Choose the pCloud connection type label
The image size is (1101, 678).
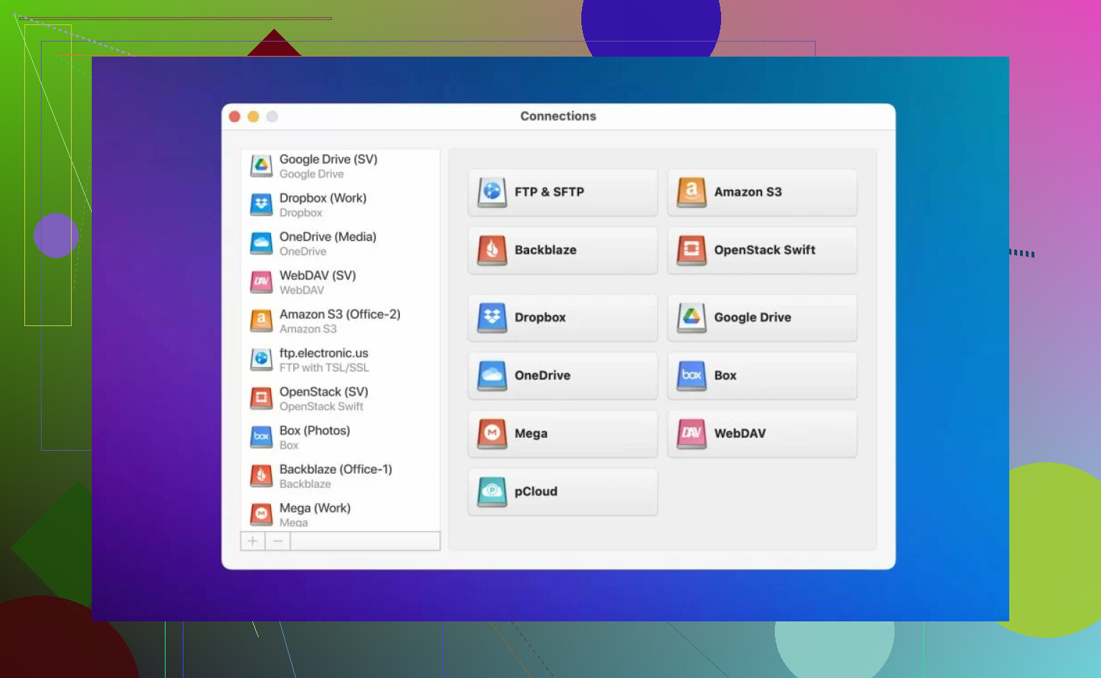(536, 492)
